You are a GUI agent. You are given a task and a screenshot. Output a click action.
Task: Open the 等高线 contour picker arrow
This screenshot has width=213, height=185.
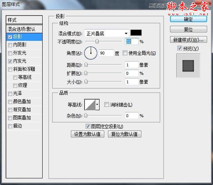97,105
